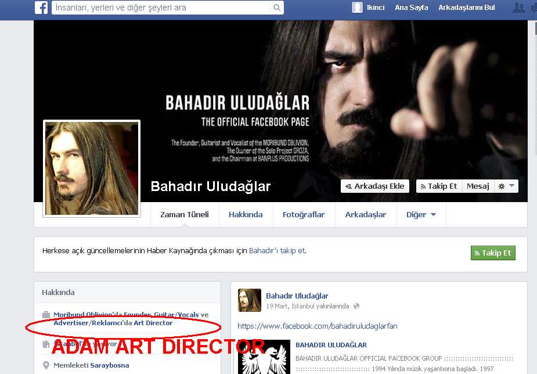Click the Mesaj button
537x374 pixels.
coord(478,186)
